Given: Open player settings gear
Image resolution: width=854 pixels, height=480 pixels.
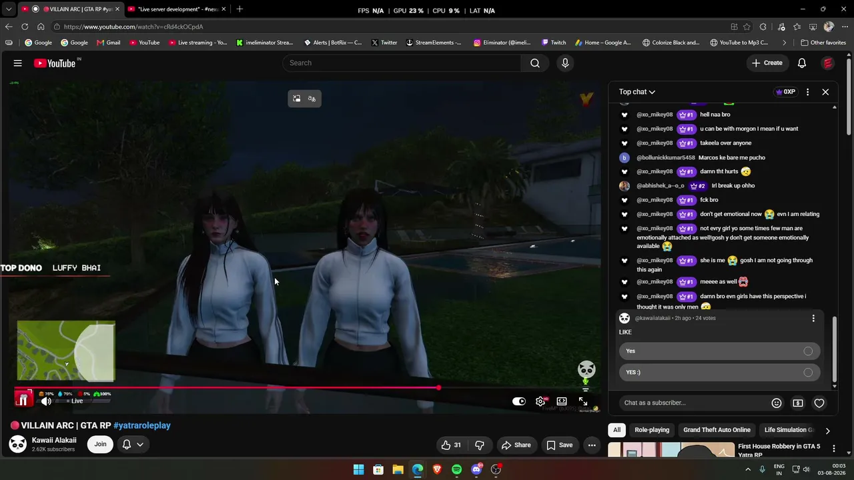Looking at the screenshot, I should 540,401.
